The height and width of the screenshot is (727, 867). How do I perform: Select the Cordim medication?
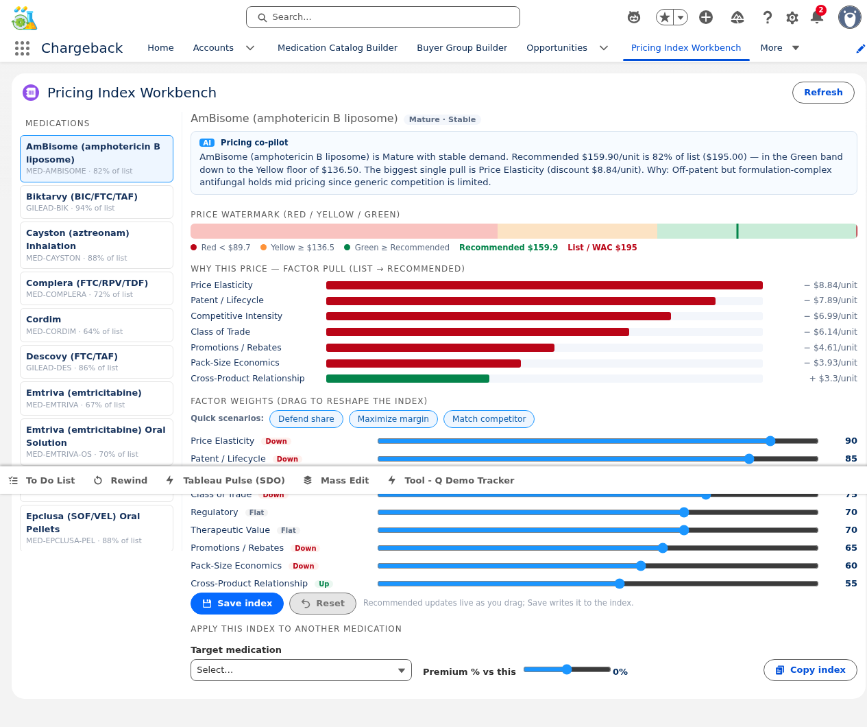pos(97,325)
